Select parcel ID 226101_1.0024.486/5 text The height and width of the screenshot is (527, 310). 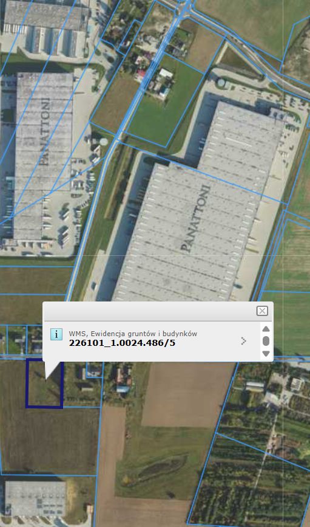pos(122,343)
